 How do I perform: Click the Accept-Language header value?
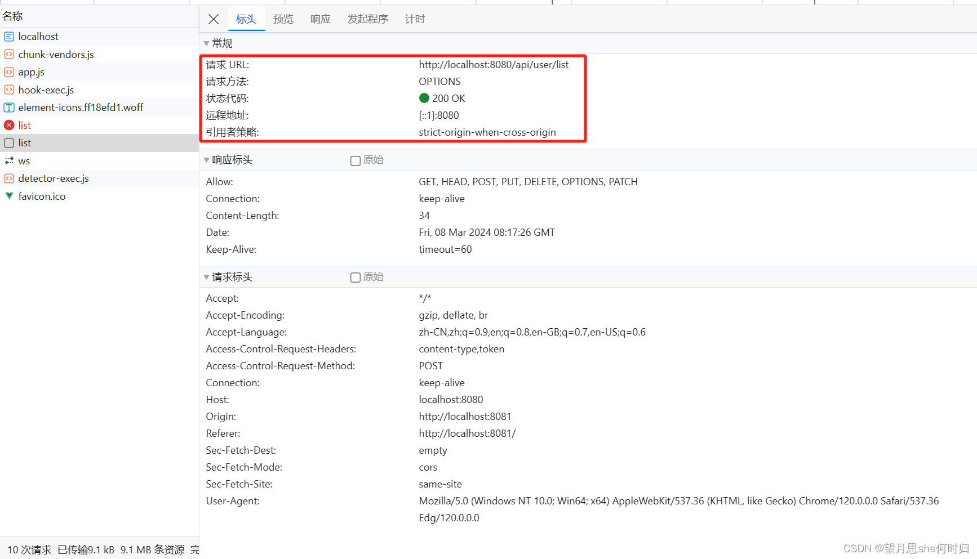532,332
